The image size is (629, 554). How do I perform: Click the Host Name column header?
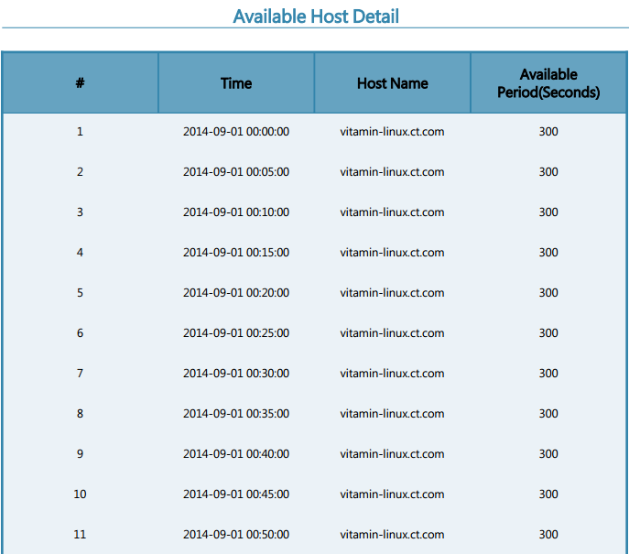click(392, 83)
